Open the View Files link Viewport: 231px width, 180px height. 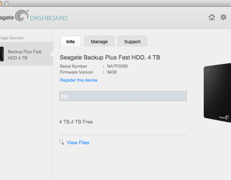[x=78, y=143]
